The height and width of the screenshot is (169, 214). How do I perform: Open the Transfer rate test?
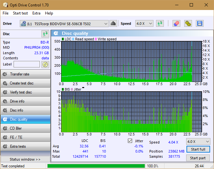[26, 74]
